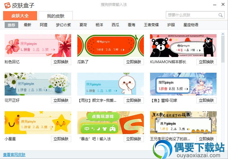The image size is (228, 159).
Task: Click the 【雨欣】颜文字~我爱... skin name
Action: pyautogui.click(x=97, y=100)
